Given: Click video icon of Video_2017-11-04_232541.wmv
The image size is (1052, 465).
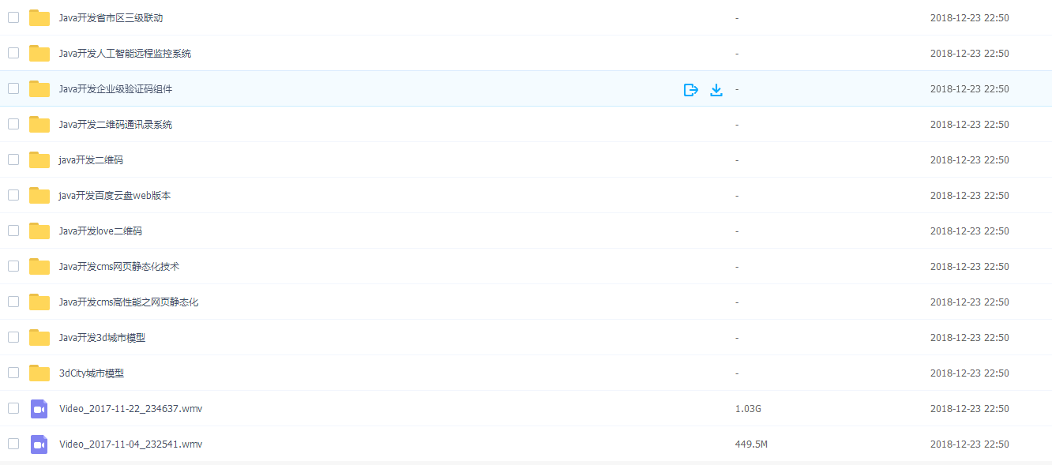Looking at the screenshot, I should click(x=39, y=444).
